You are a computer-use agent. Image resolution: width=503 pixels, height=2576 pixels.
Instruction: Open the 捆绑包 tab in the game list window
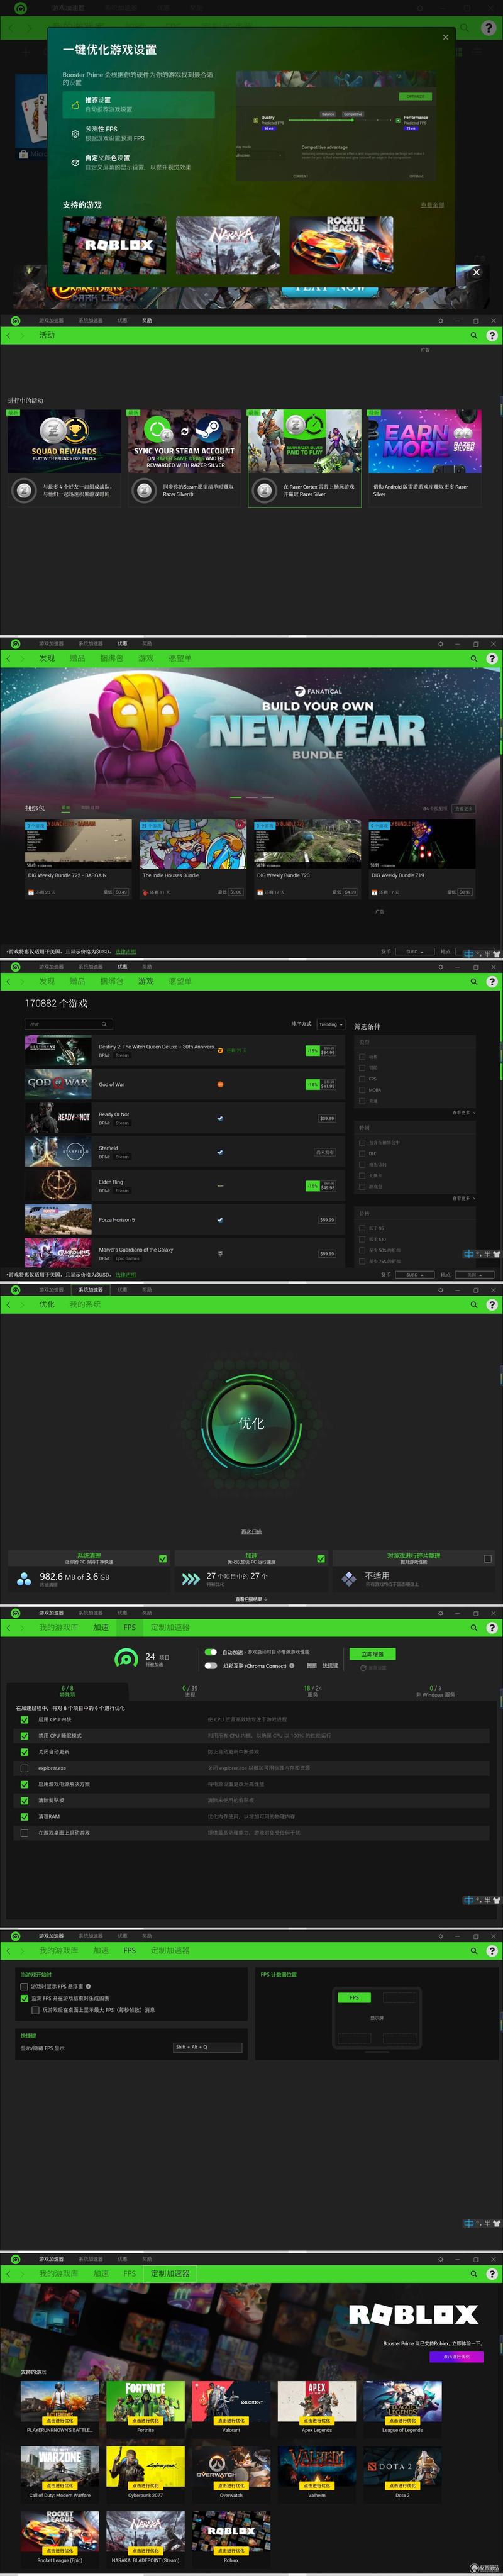(111, 981)
